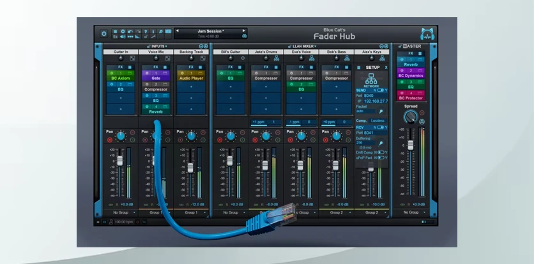Open network icon on Bob's Bass strip
The height and width of the screenshot is (264, 534).
347,58
